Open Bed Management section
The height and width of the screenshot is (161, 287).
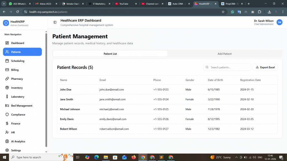22,106
